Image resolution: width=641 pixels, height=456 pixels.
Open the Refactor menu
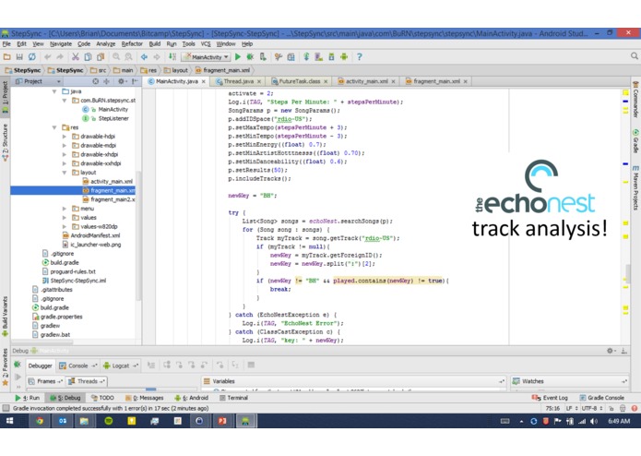[x=132, y=43]
